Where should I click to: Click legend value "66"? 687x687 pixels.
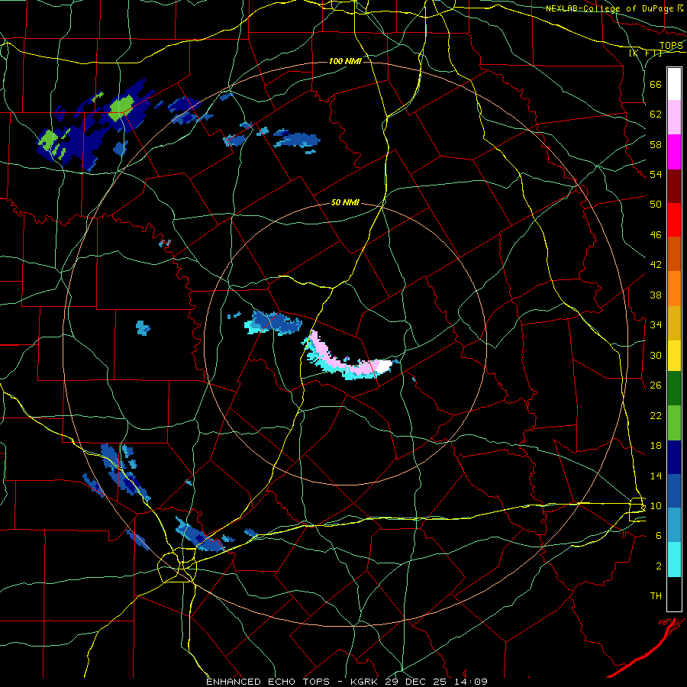[x=656, y=84]
